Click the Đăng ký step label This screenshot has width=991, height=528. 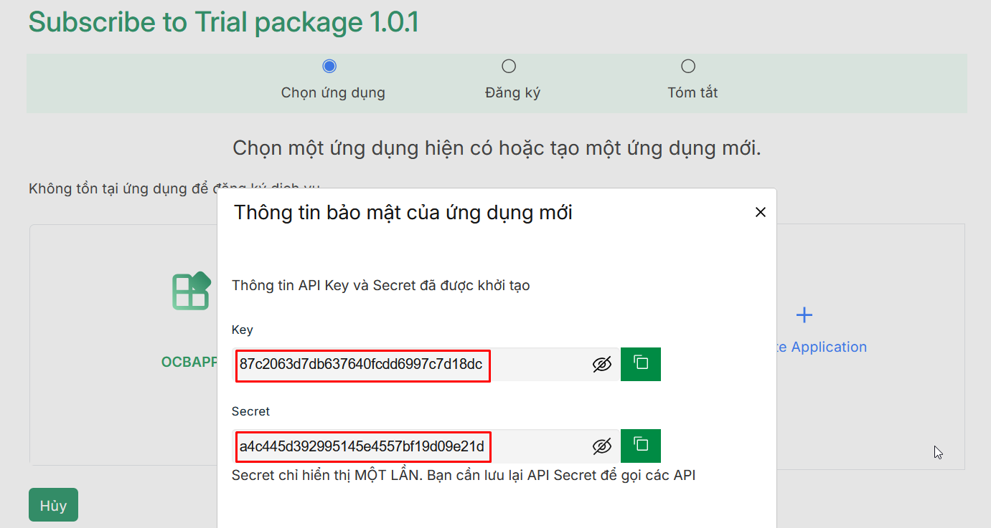(x=512, y=92)
